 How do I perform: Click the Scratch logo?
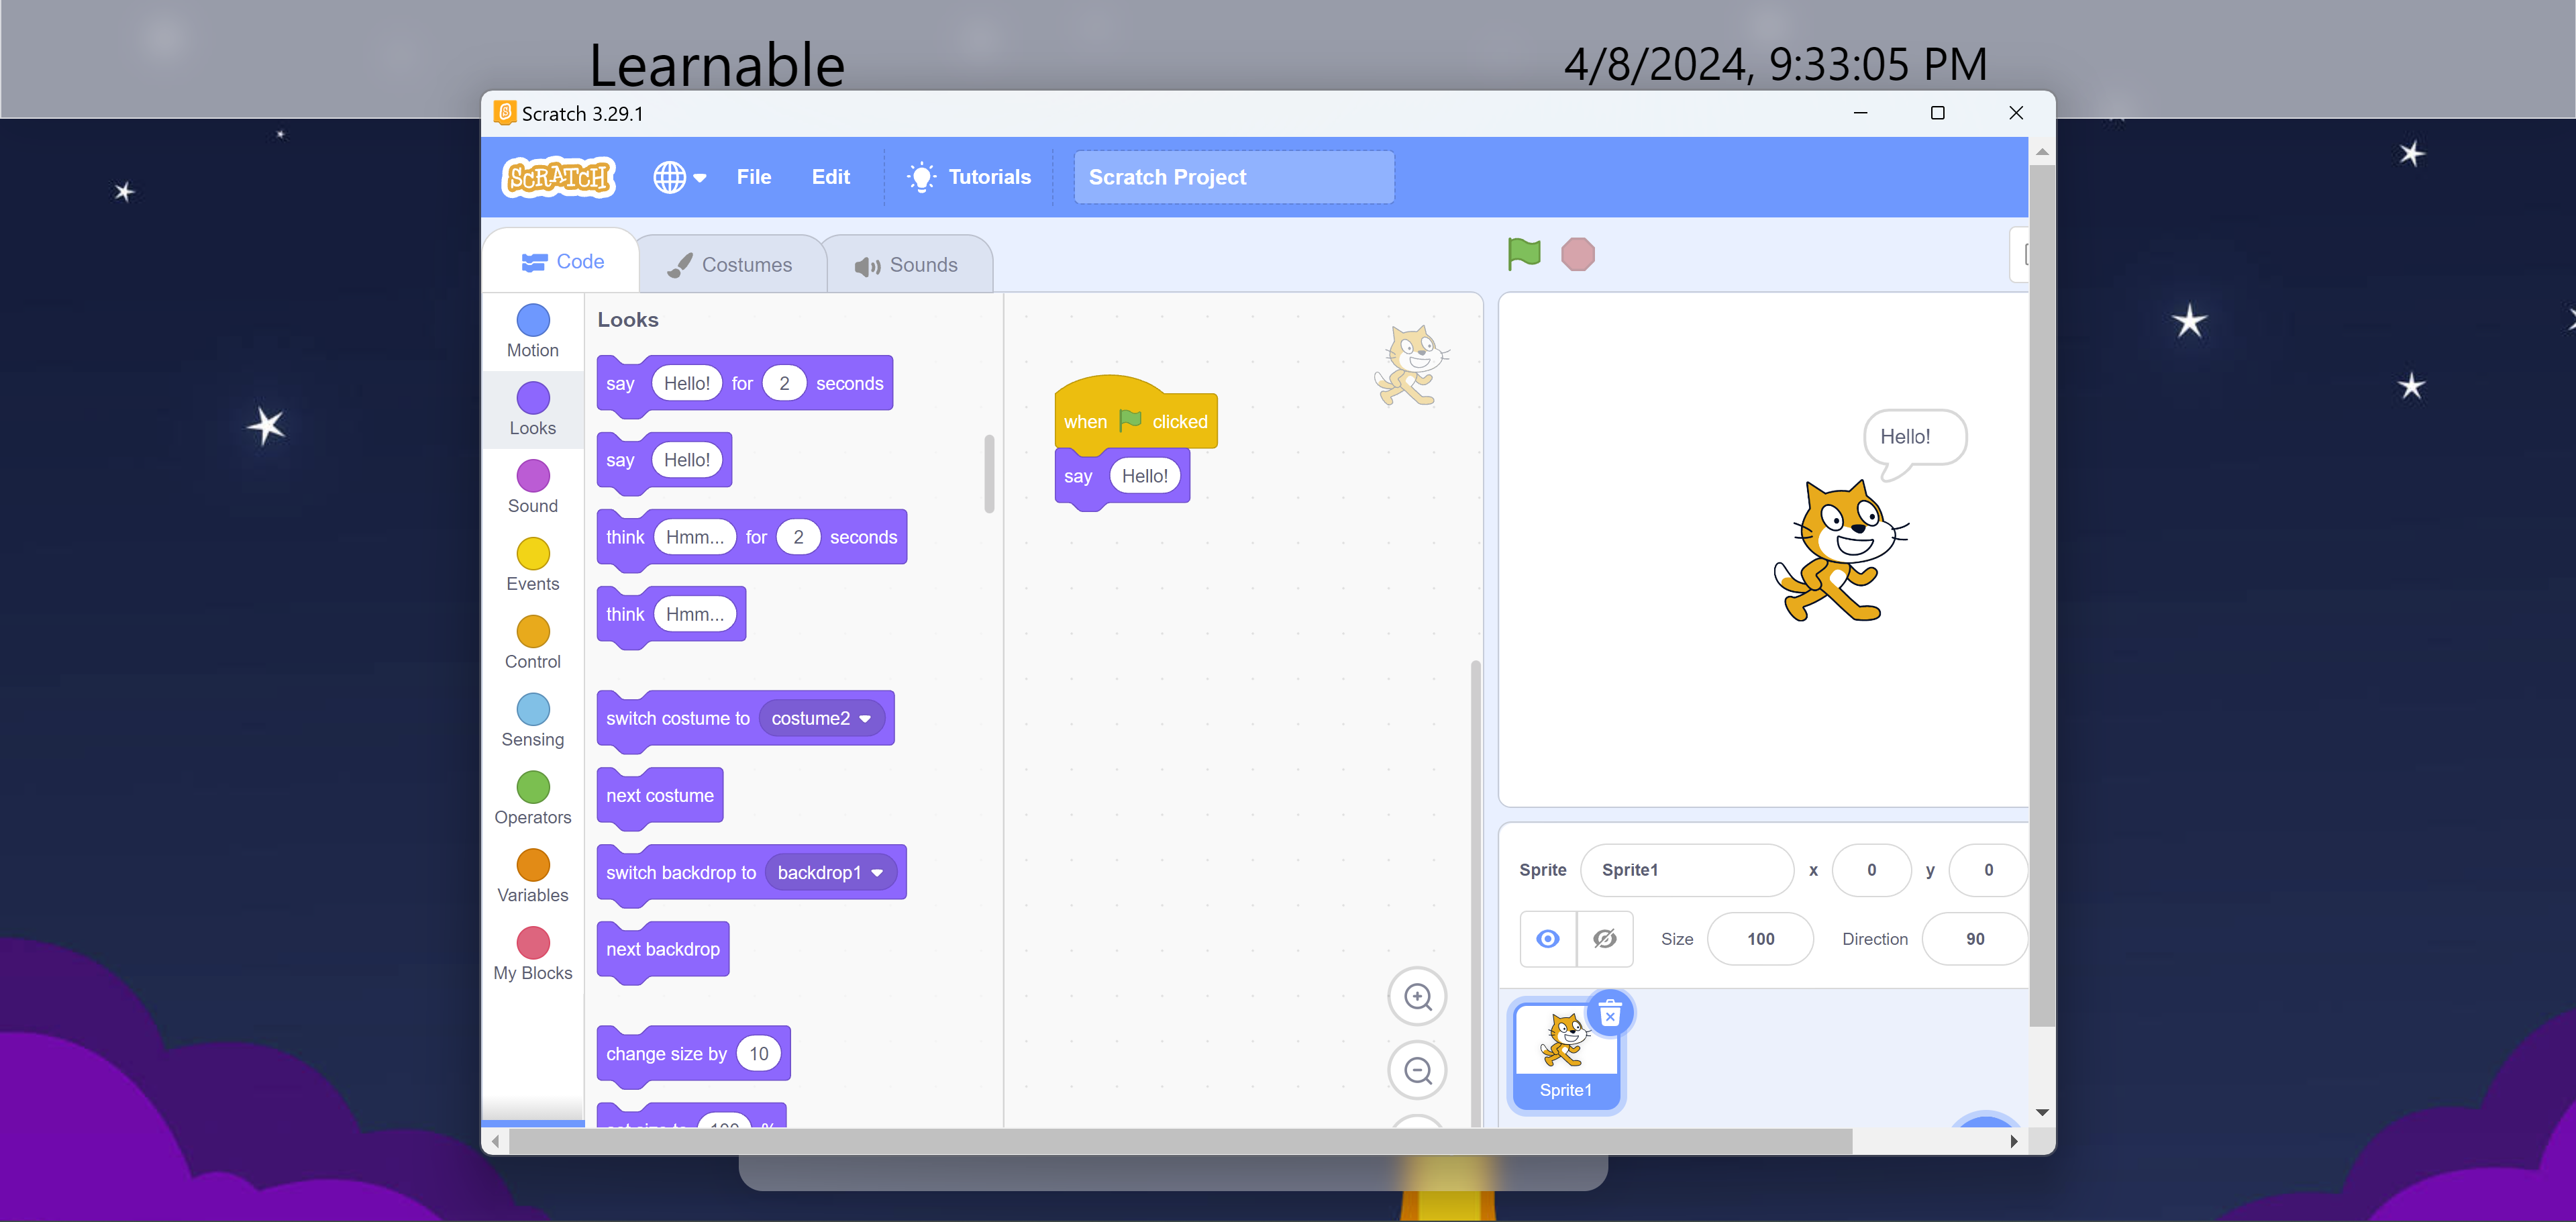(x=558, y=177)
